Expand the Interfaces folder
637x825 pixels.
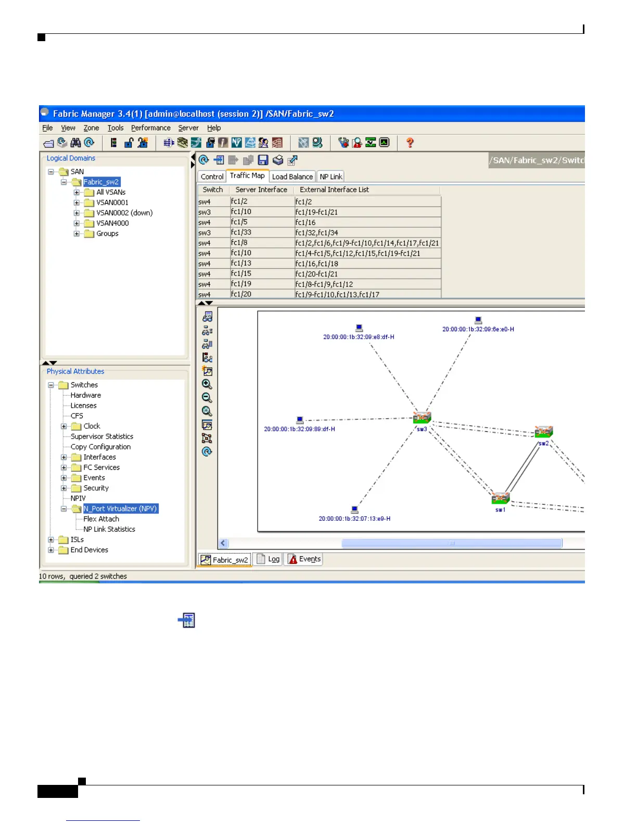[x=64, y=457]
